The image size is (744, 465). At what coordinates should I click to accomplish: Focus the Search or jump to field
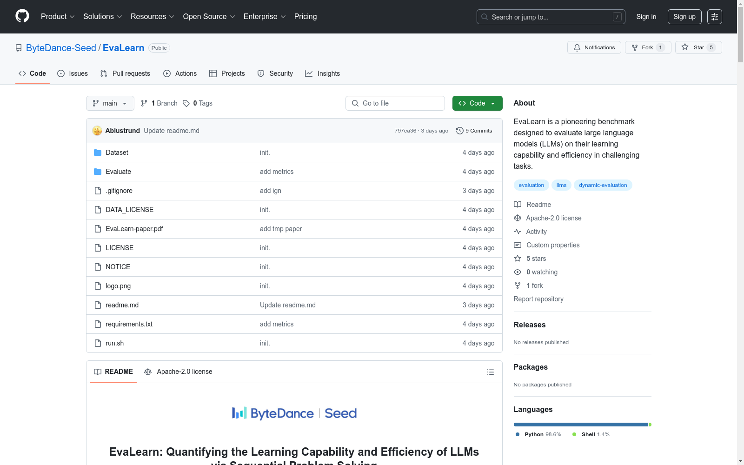tap(551, 17)
